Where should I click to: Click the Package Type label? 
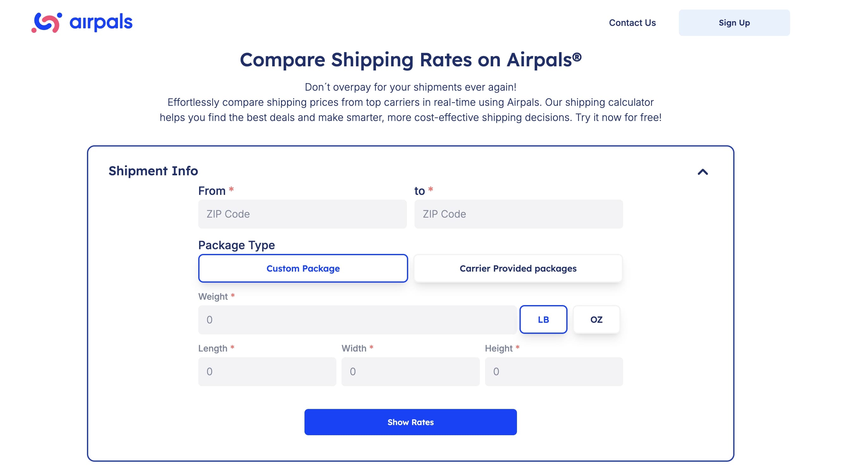pyautogui.click(x=237, y=245)
